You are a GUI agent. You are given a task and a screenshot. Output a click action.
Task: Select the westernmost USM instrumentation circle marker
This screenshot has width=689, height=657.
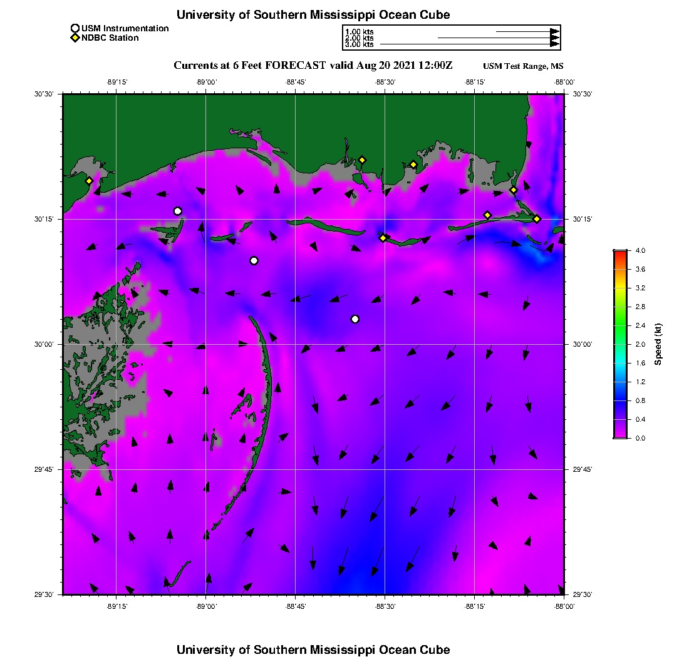[178, 211]
